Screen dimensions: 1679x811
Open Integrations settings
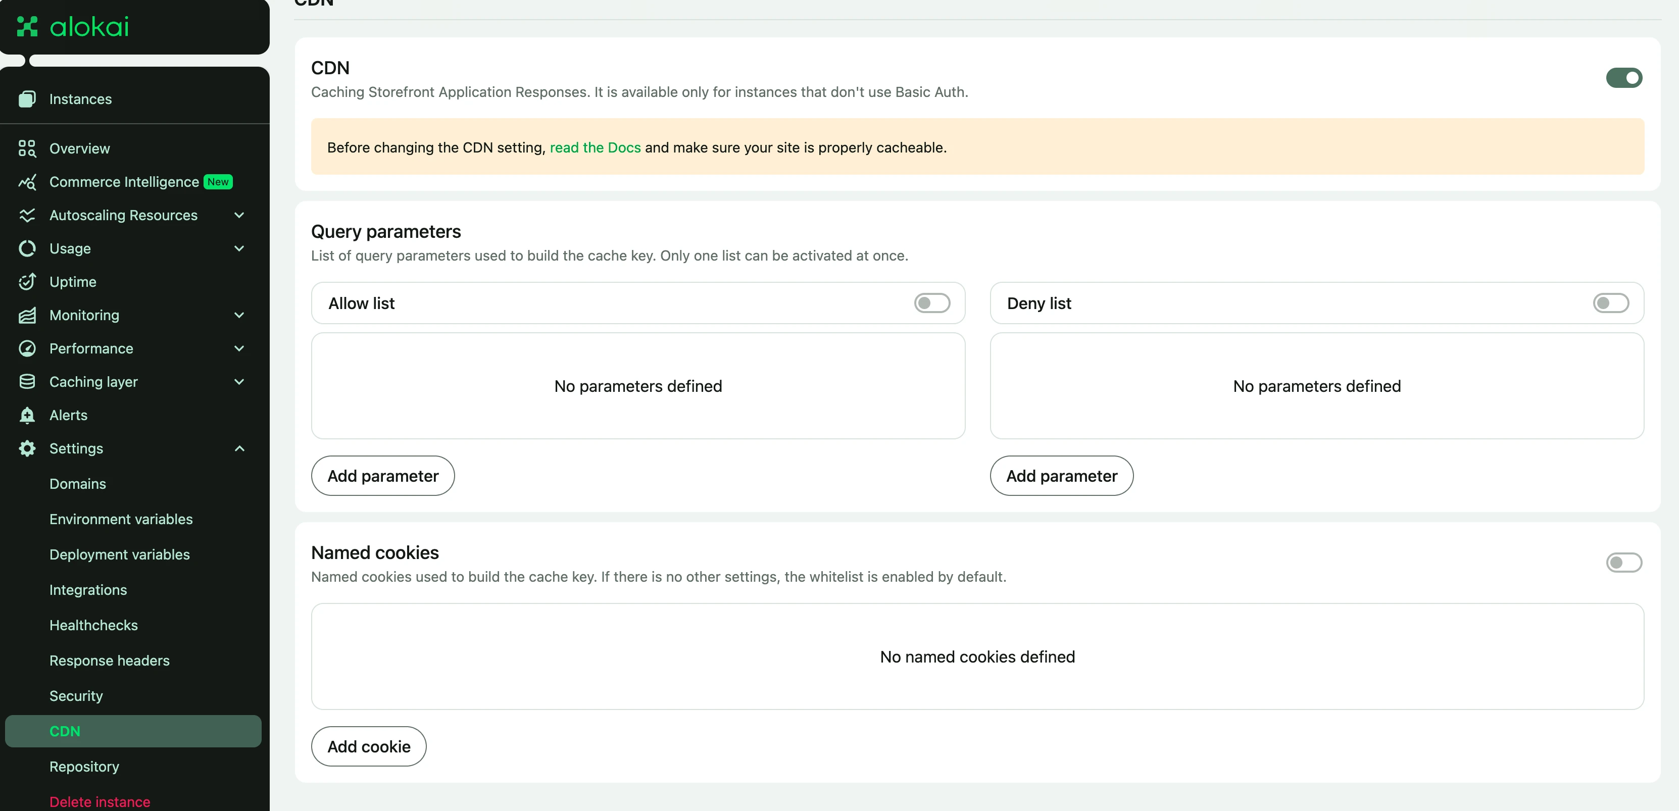tap(88, 589)
